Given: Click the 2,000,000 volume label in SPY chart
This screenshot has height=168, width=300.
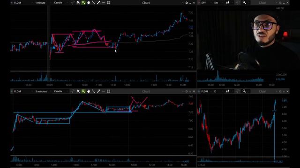Looking at the screenshot, I should (x=281, y=75).
